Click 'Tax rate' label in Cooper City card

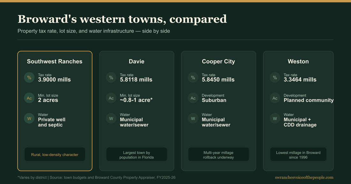208,75
